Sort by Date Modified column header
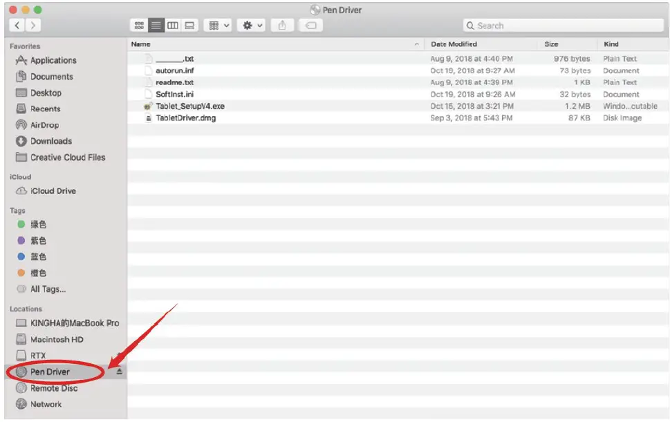Image resolution: width=670 pixels, height=422 pixels. pos(454,44)
